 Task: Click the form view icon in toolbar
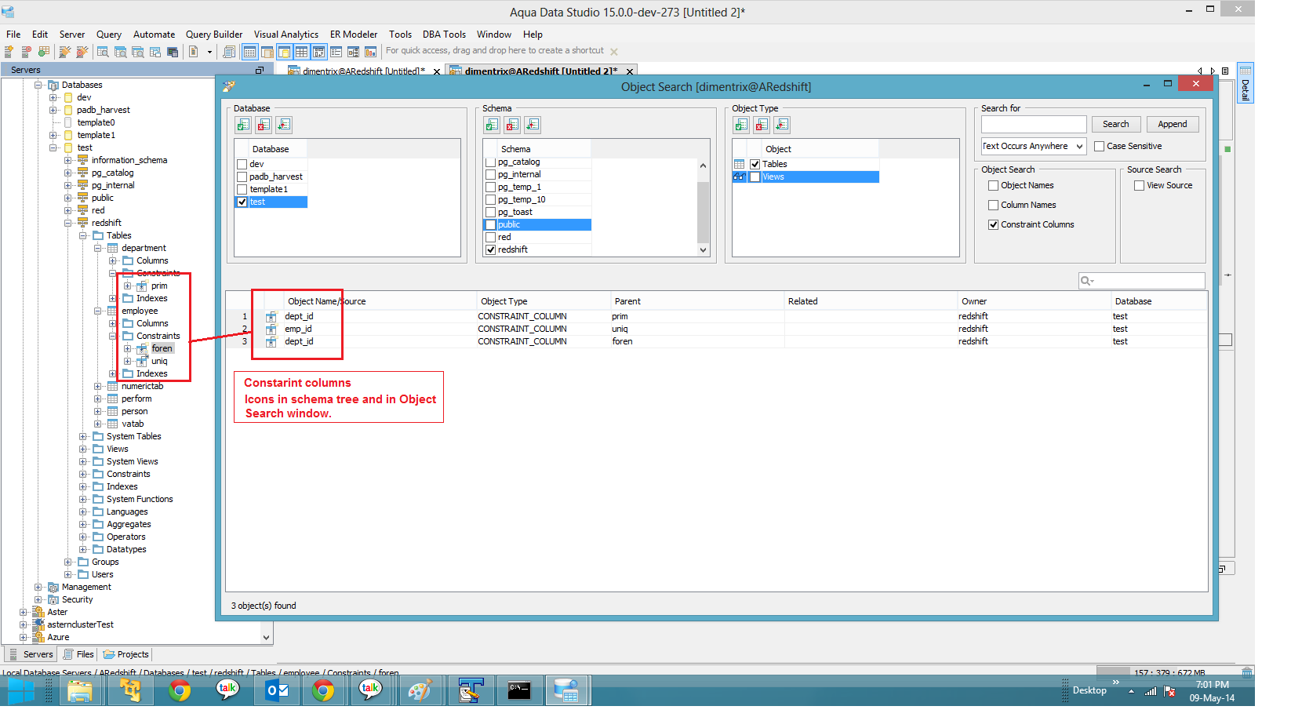tap(336, 52)
